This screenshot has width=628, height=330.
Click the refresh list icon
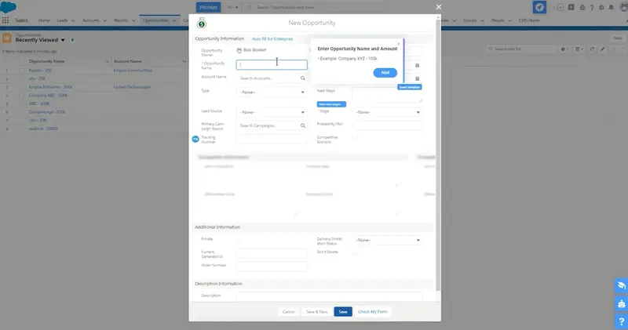592,49
